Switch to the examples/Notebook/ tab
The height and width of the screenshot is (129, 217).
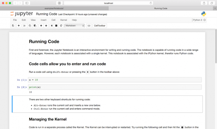54,8
